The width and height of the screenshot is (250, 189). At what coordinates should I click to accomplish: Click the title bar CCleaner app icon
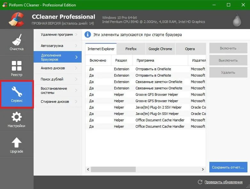pos(4,5)
